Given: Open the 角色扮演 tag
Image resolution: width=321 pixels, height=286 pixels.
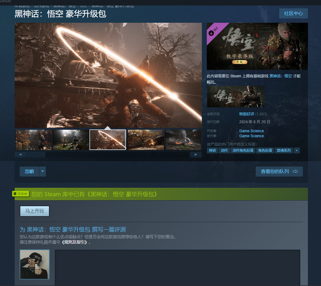Looking at the screenshot, I should [x=265, y=150].
